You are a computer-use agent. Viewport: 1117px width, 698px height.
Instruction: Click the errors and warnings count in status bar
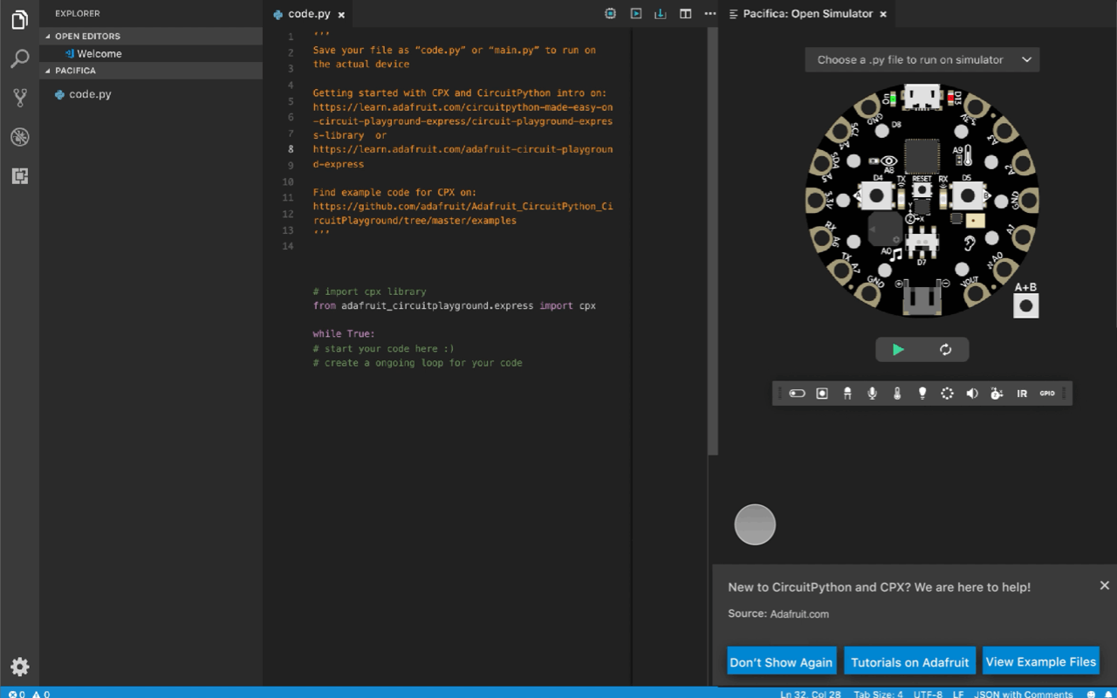point(29,694)
